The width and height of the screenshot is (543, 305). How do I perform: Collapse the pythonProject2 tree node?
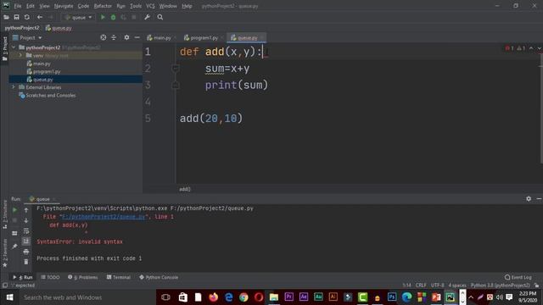[14, 47]
